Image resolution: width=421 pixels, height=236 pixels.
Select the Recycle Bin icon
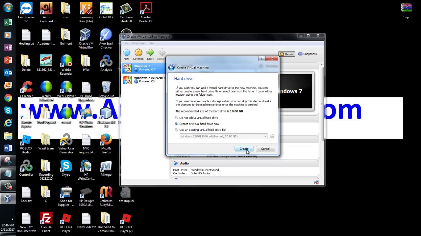(x=106, y=89)
